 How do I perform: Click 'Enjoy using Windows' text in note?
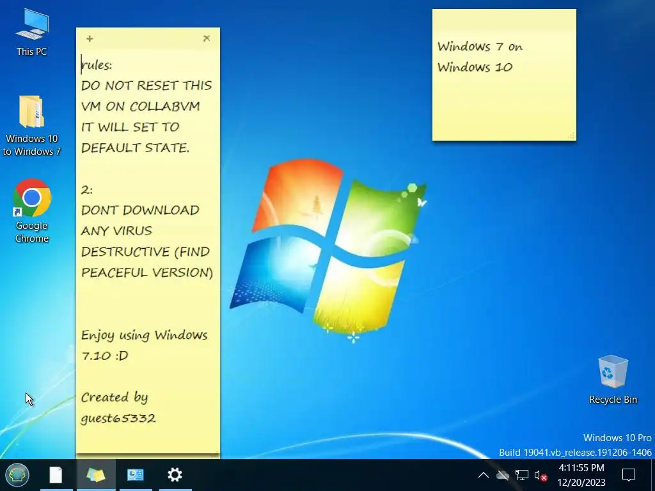pos(144,335)
